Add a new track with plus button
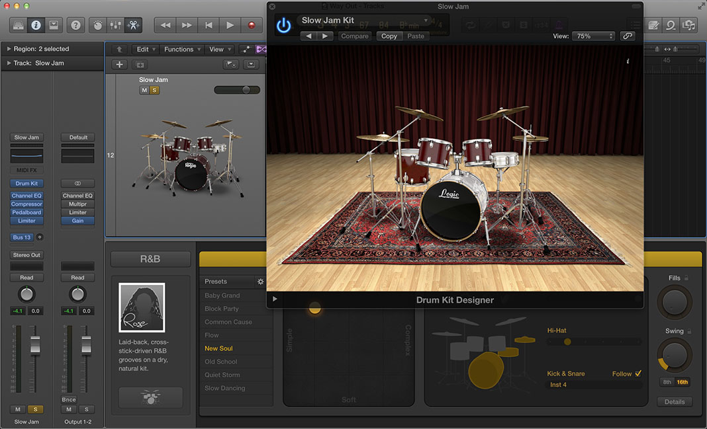Image resolution: width=707 pixels, height=429 pixels. [x=119, y=65]
